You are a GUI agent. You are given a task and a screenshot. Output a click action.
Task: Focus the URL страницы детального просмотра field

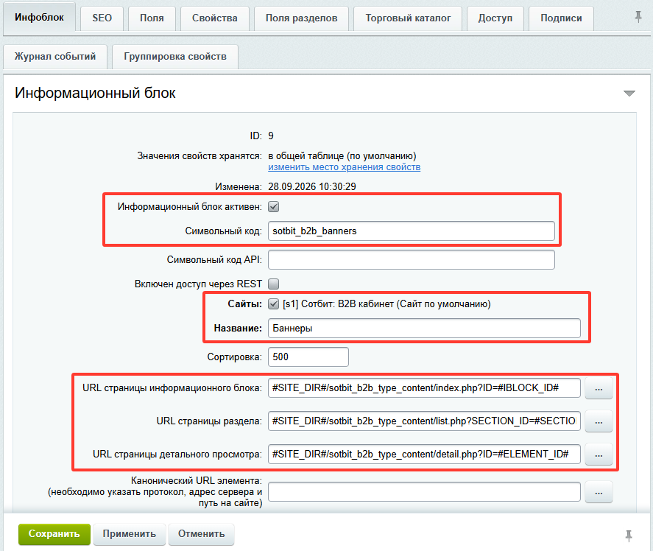[424, 454]
